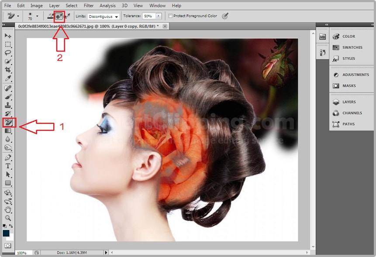Click the Sampling Once option icon
Viewport: 376px width, 257px height.
(59, 17)
